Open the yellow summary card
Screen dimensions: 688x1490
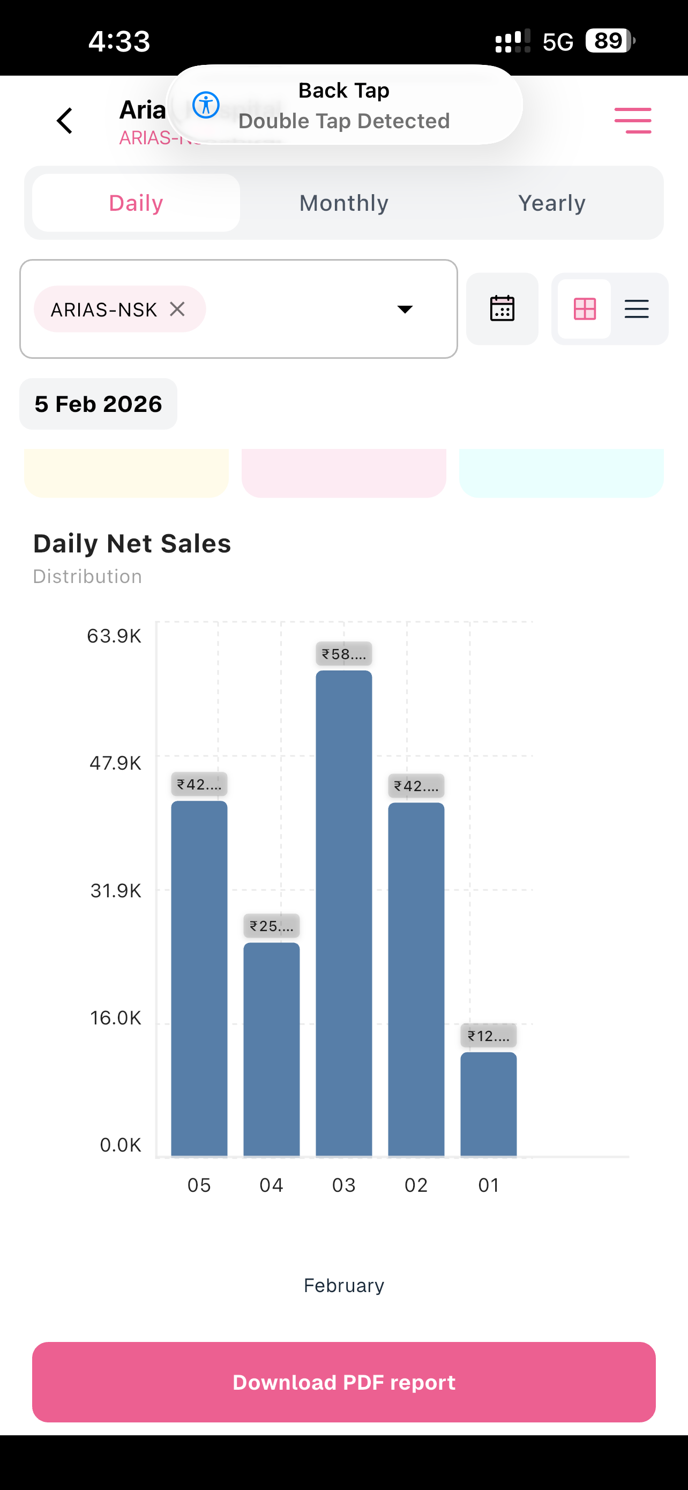tap(126, 473)
